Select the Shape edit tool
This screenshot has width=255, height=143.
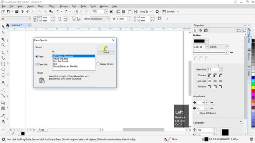(x=3, y=33)
